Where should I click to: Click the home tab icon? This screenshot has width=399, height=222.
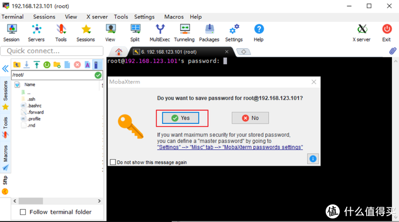[119, 52]
